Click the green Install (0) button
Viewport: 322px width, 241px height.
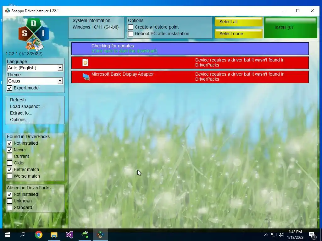click(291, 28)
